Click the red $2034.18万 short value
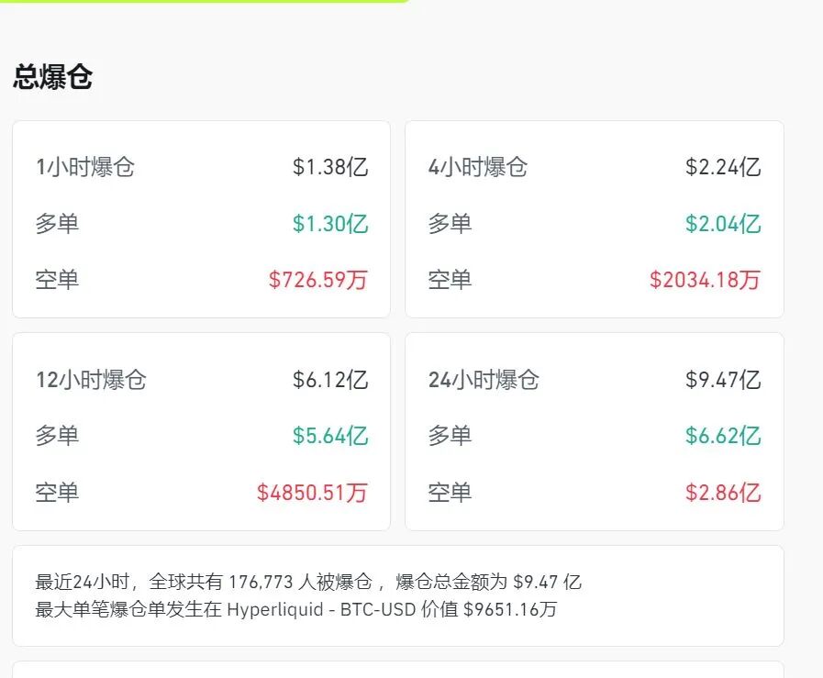This screenshot has width=823, height=678. pos(703,280)
